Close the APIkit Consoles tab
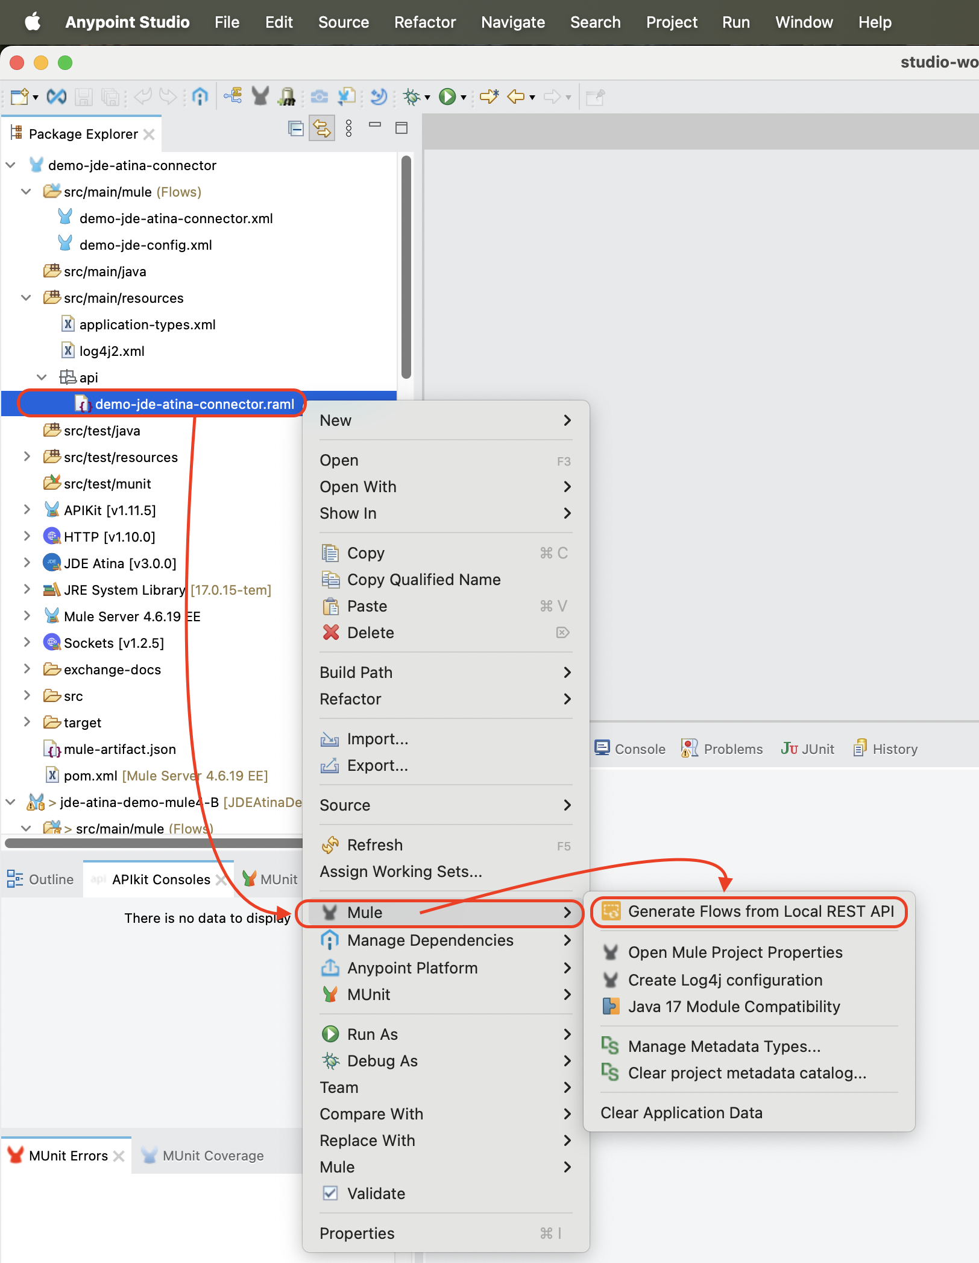The width and height of the screenshot is (979, 1263). pyautogui.click(x=221, y=880)
